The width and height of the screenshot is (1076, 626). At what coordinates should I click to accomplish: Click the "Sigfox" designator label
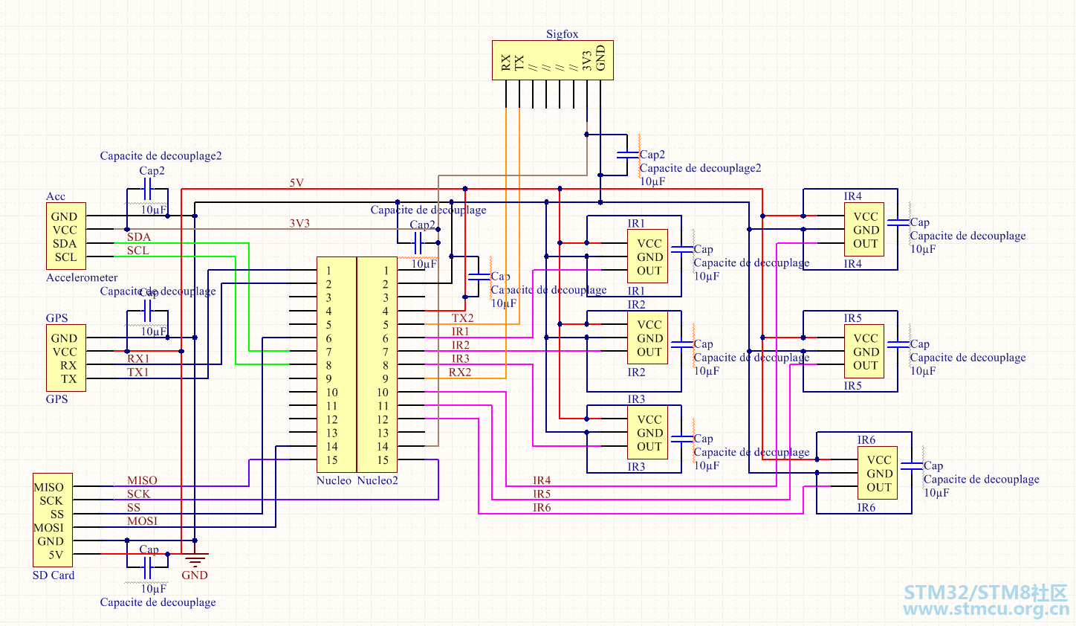(562, 34)
